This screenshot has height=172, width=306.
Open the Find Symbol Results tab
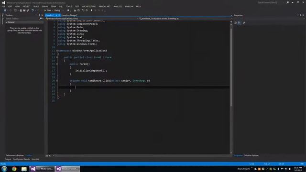21,159
